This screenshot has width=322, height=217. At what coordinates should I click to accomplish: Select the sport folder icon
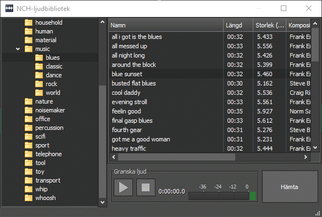[x=29, y=145]
